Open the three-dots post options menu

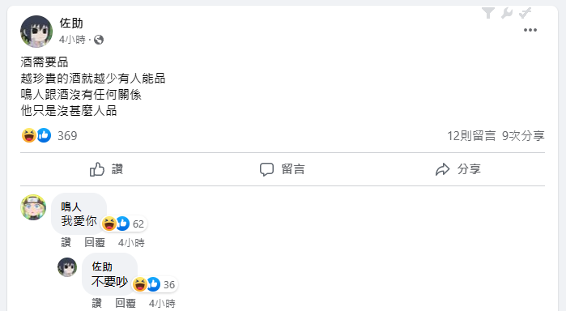(x=530, y=30)
